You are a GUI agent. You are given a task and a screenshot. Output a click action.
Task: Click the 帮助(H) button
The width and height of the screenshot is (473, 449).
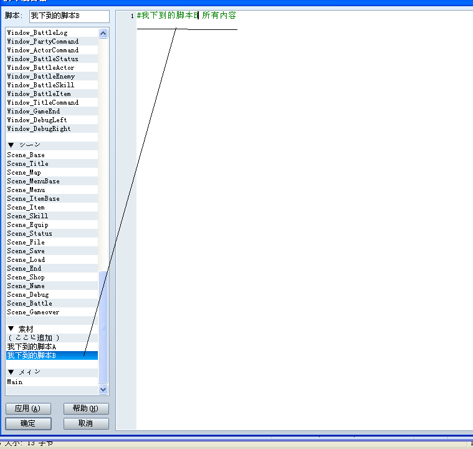tap(86, 408)
